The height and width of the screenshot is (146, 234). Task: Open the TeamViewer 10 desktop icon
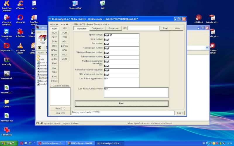pos(6,32)
